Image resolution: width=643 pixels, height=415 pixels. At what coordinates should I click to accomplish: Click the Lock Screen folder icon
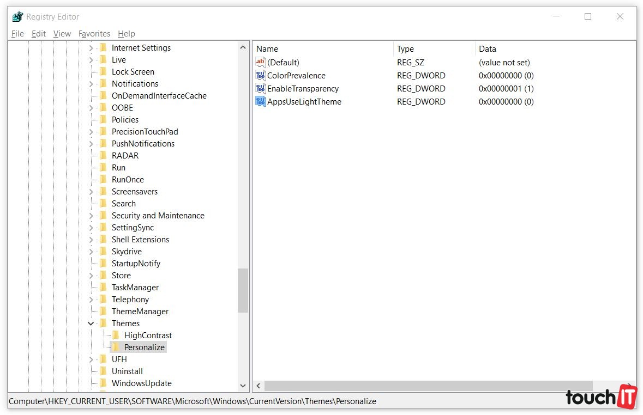[103, 72]
